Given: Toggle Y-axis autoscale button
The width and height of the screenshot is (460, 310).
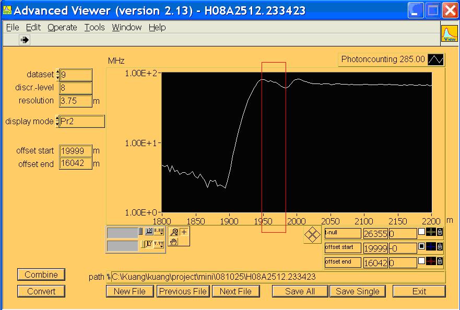Looking at the screenshot, I should (x=149, y=244).
